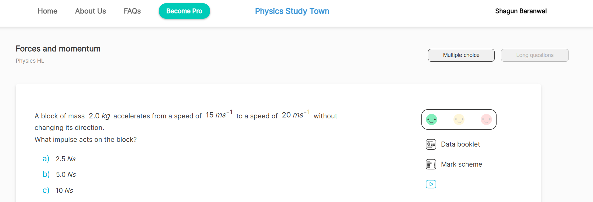Open Shagun Baranwal user profile
Viewport: 593px width, 202px height.
click(521, 11)
